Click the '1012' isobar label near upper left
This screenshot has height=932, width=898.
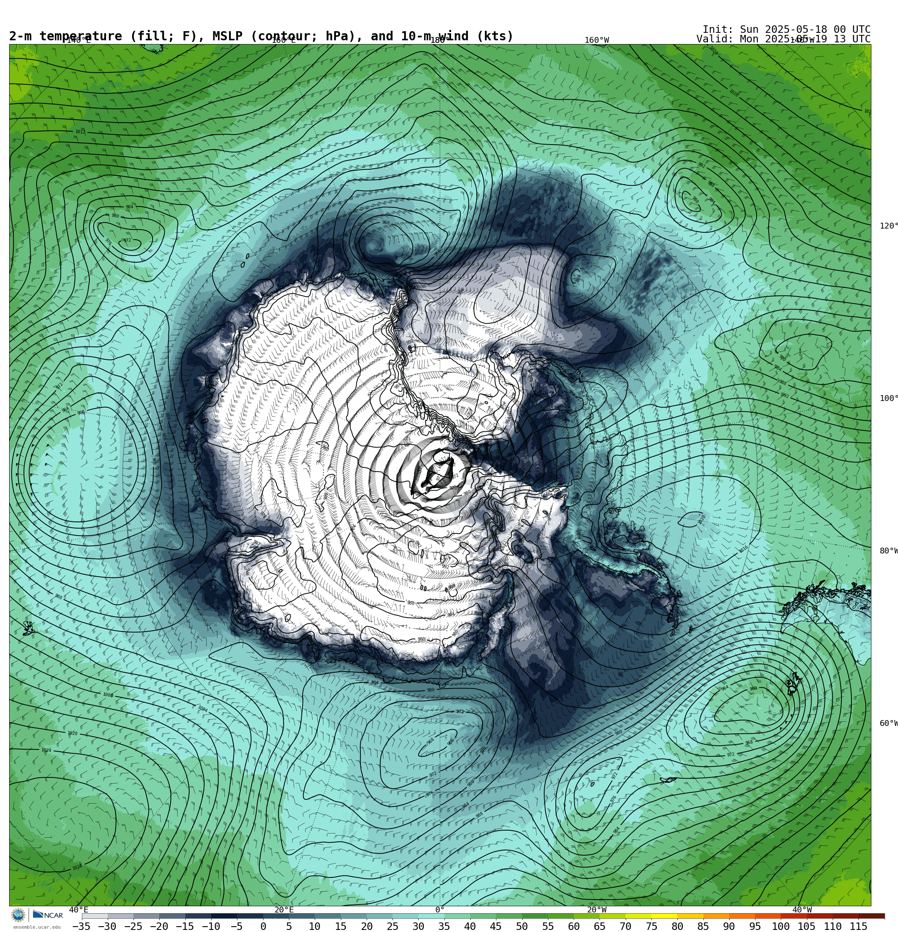tap(80, 132)
